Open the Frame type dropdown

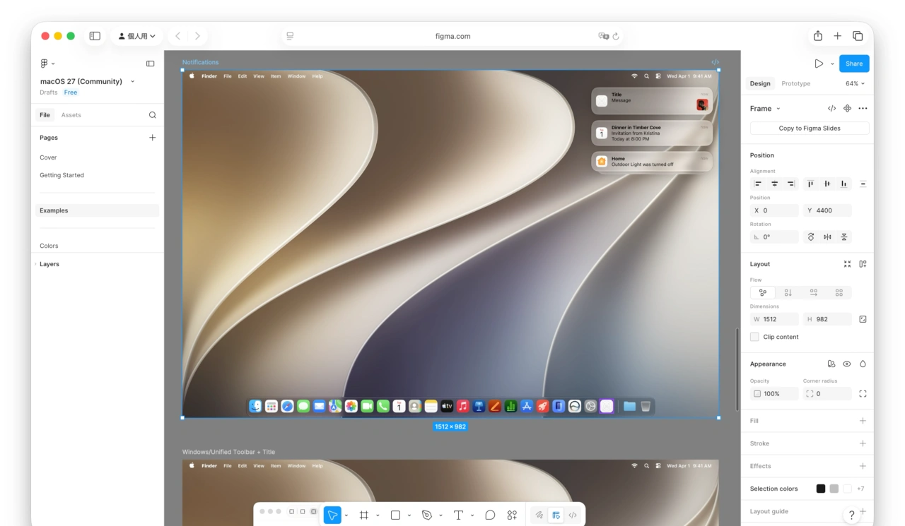765,109
